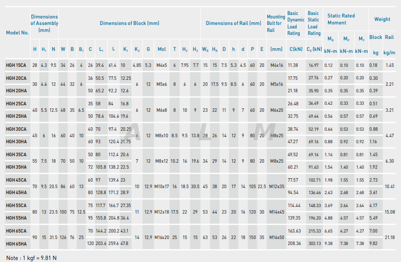Image resolution: width=401 pixels, height=262 pixels.
Task: Click the 11.38 dynamic load value
Action: point(293,65)
